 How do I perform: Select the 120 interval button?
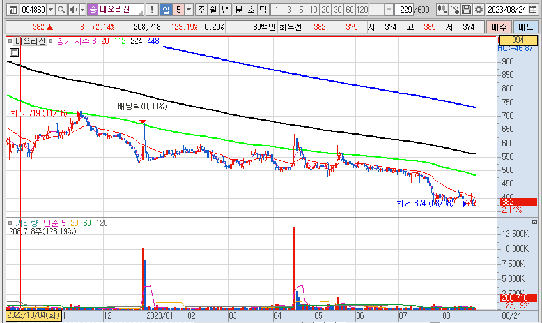(x=362, y=10)
